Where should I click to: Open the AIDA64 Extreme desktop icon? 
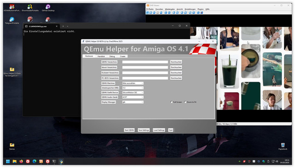point(12,8)
